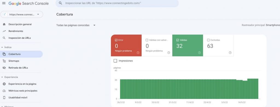Click the Inspección de URLs magnifier icon
Screen dimensions: 280x107
[4, 38]
